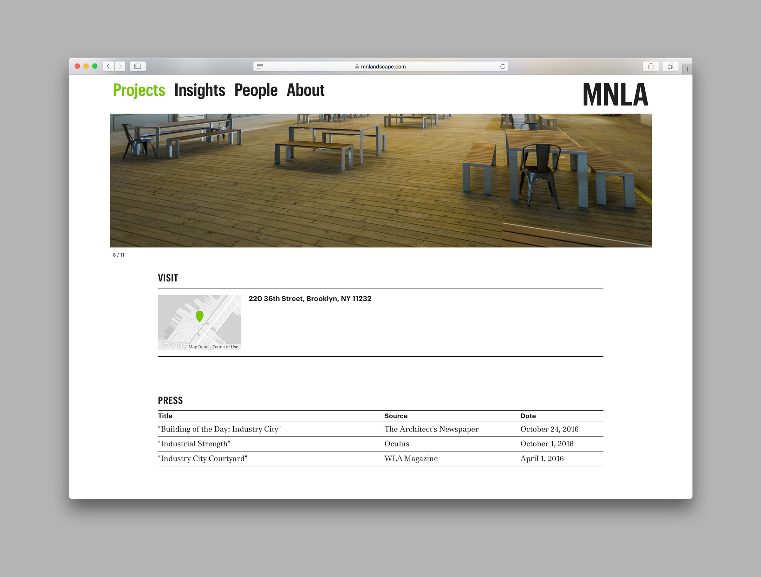Click the reload page icon

point(503,66)
